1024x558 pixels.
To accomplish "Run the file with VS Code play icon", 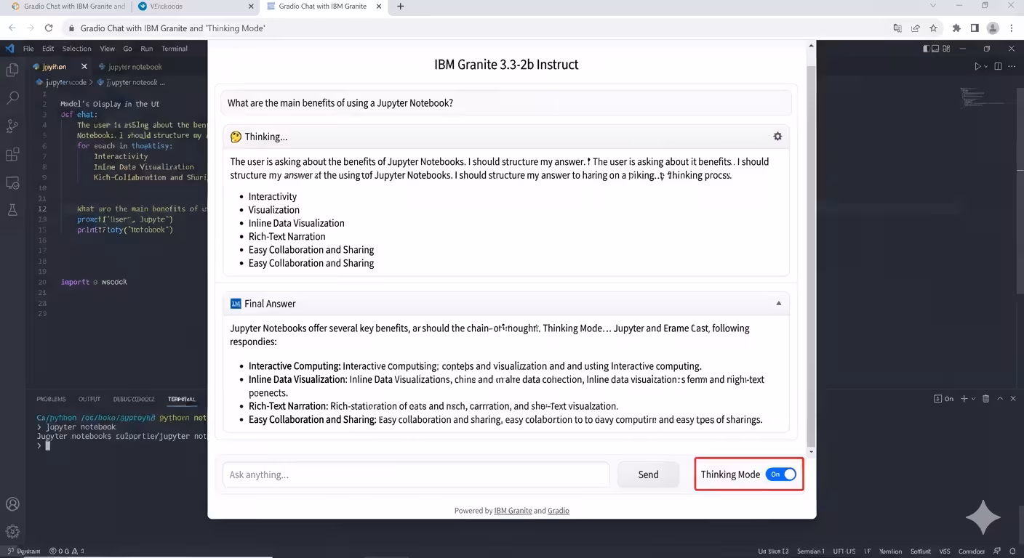I will pyautogui.click(x=977, y=66).
